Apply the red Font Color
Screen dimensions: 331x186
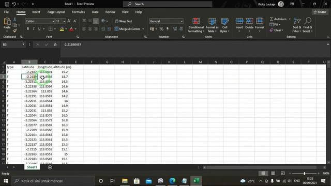tap(71, 29)
